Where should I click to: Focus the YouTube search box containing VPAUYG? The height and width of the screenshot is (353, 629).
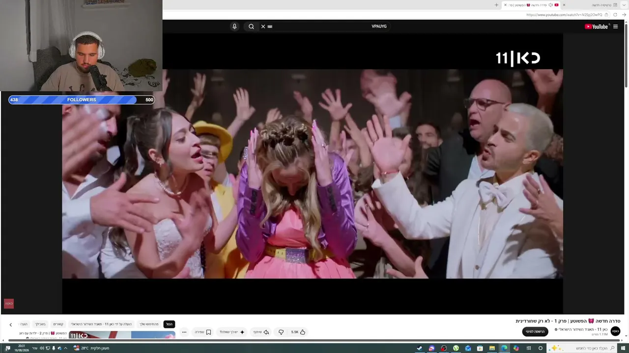(x=324, y=26)
